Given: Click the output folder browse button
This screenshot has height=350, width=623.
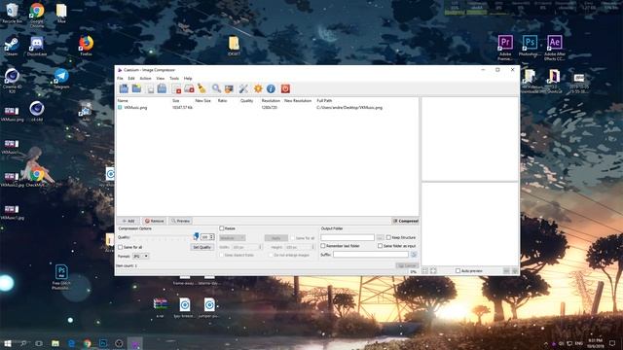Looking at the screenshot, I should click(x=380, y=237).
